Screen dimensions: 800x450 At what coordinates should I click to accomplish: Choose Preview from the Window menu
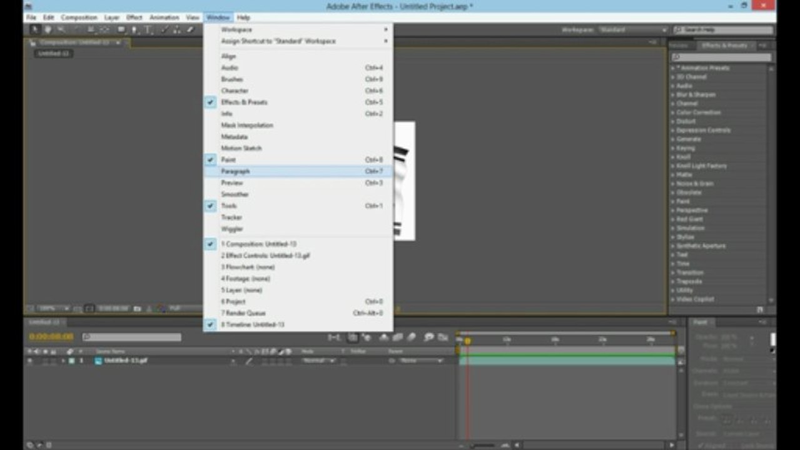pyautogui.click(x=298, y=182)
